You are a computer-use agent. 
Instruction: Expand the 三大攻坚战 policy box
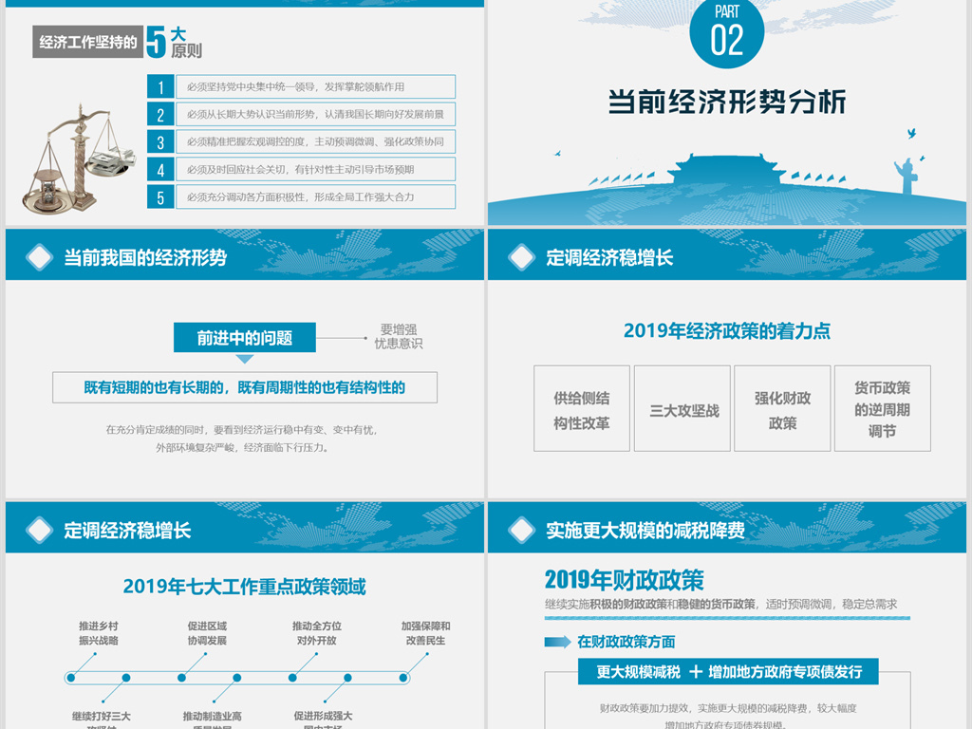[x=682, y=407]
